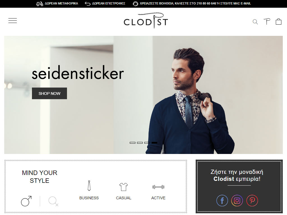Open the shopping bag cart
Screen dimensions: 287x215
279,22
